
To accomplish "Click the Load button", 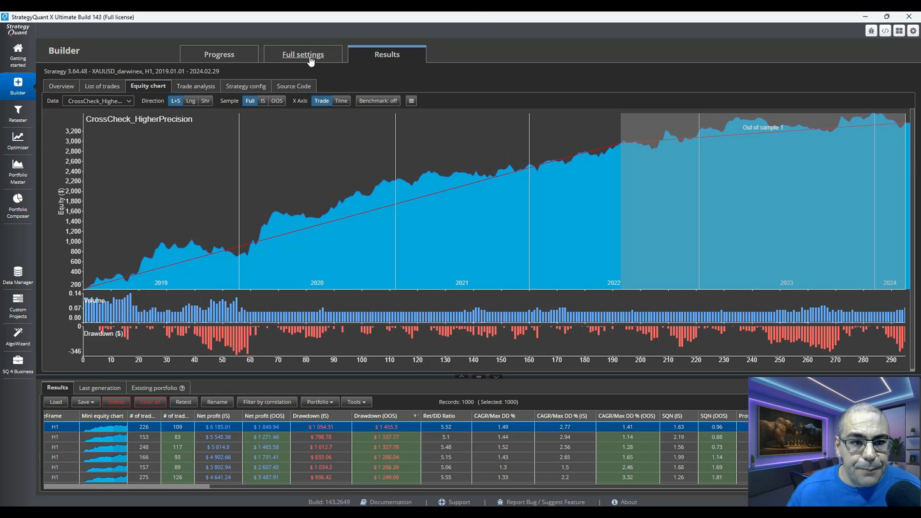I will click(56, 402).
